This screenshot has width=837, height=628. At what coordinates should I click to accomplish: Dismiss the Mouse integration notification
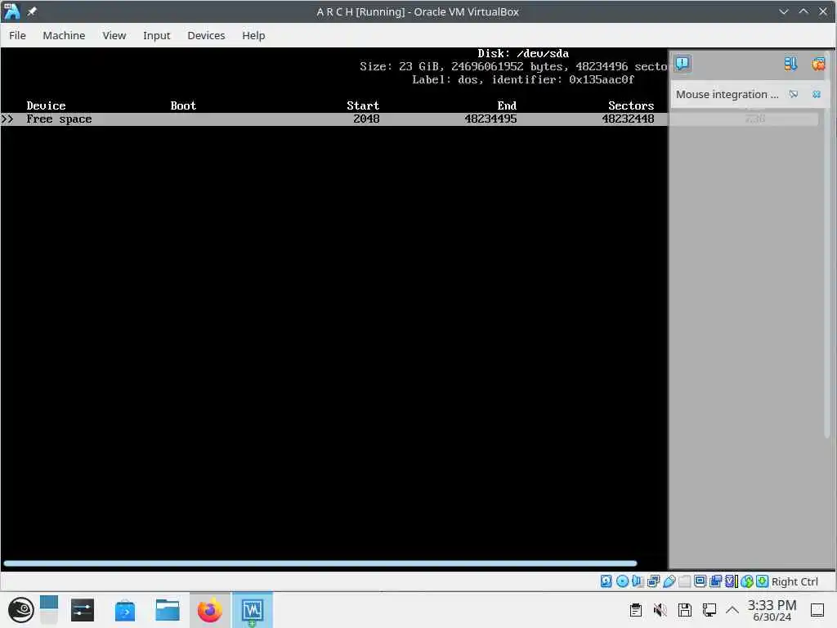coord(817,94)
